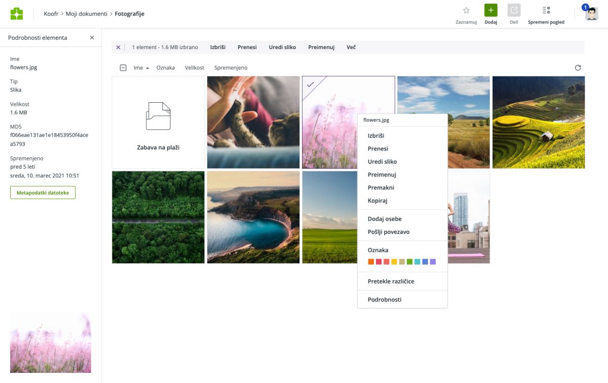Sort files by Velikost

coord(195,68)
